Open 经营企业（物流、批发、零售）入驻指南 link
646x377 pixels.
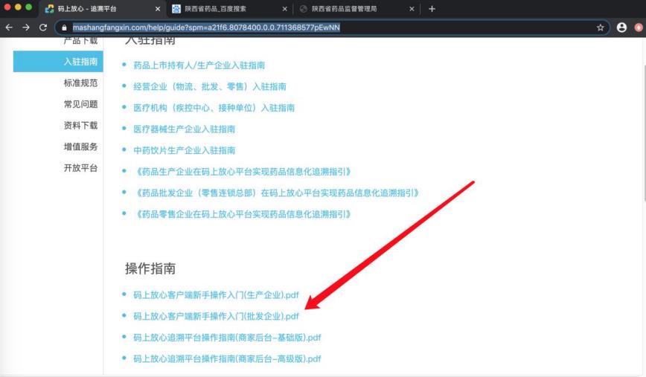pyautogui.click(x=210, y=86)
